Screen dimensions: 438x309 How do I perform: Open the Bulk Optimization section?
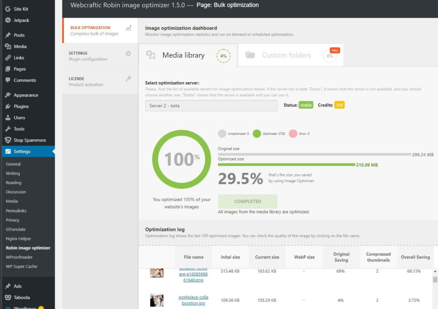(x=100, y=30)
